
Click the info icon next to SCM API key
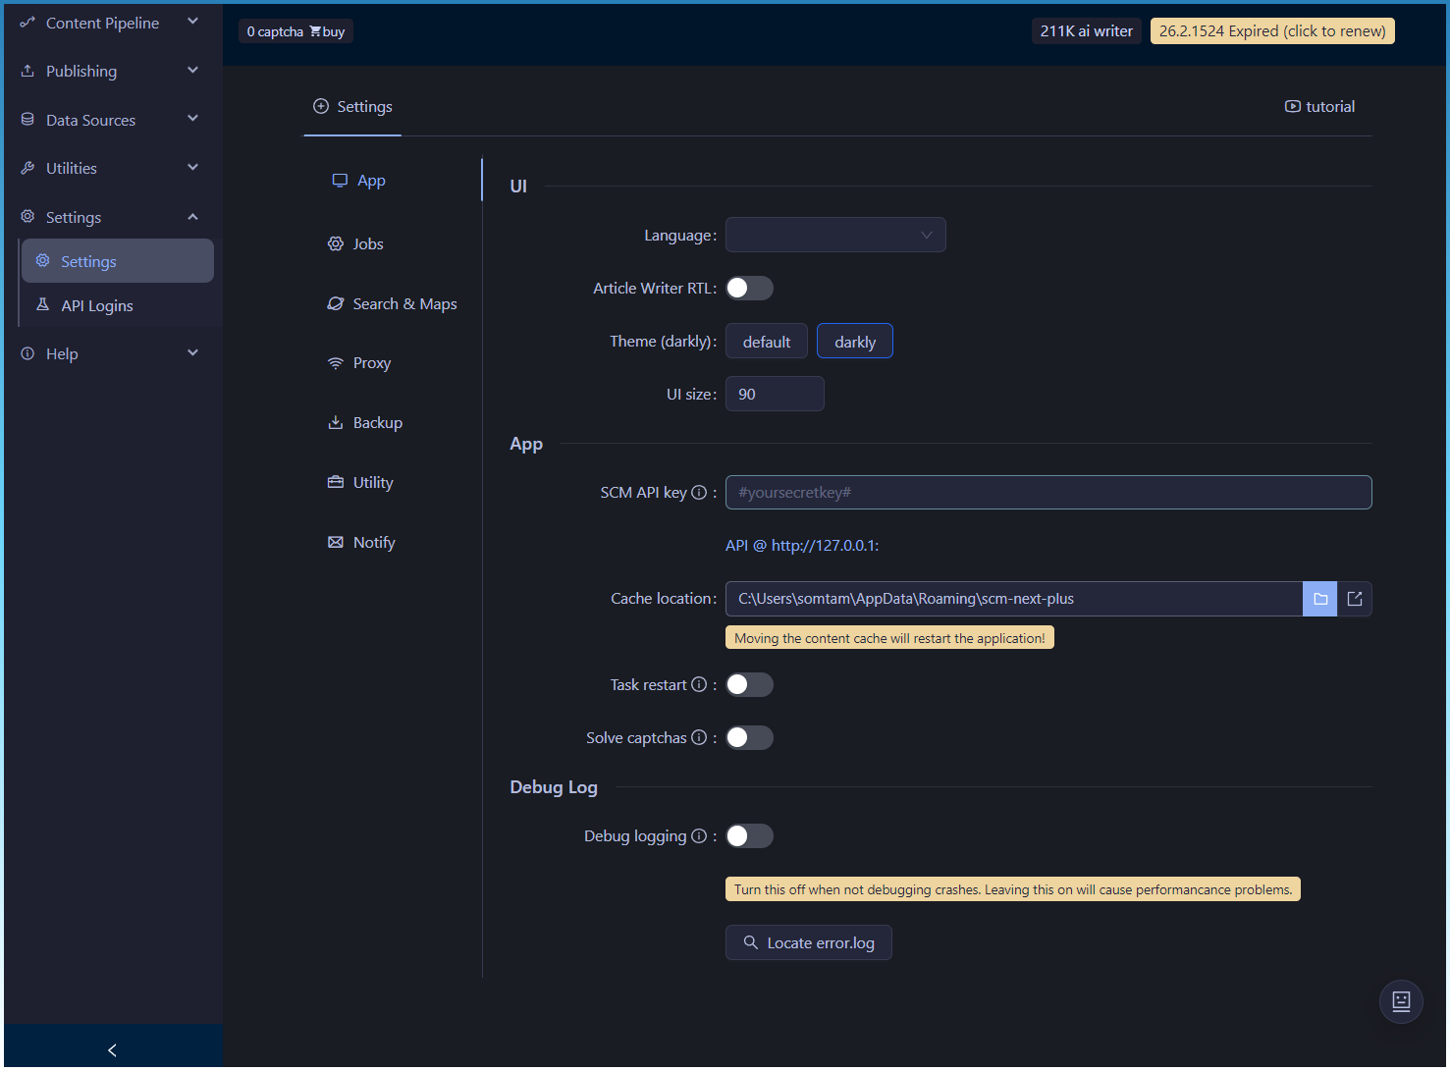[x=699, y=493]
